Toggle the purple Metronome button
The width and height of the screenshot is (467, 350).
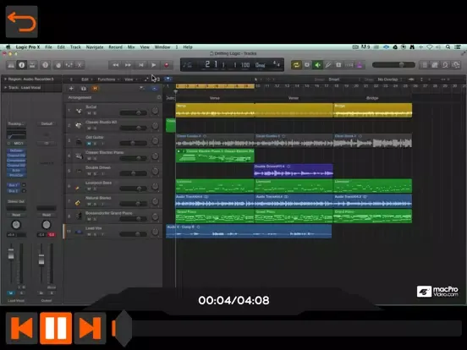tap(360, 65)
